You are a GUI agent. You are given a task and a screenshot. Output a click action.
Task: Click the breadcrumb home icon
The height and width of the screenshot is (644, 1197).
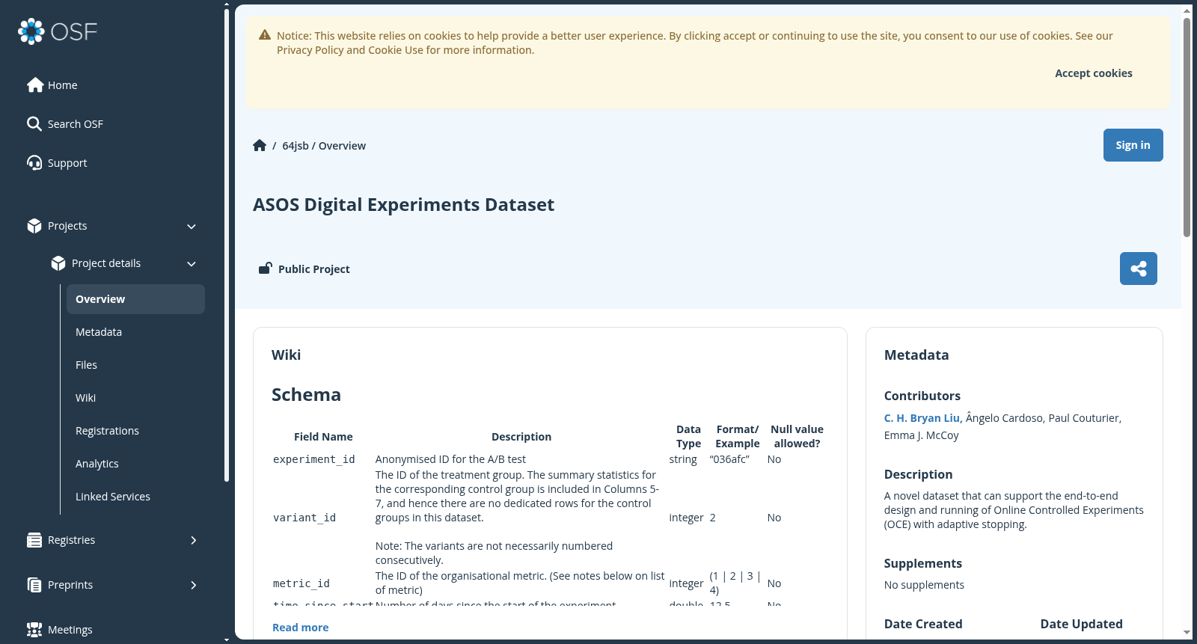tap(260, 145)
